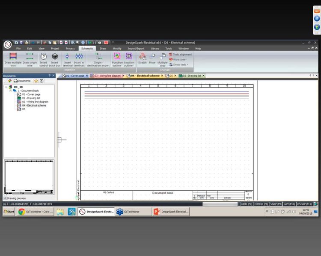
Task: Pin the Documents panel with auto-hide icon
Action: click(49, 76)
